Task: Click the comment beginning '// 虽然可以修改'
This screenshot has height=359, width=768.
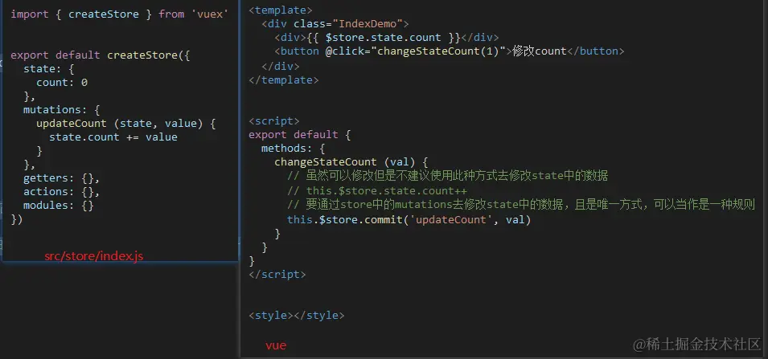Action: pyautogui.click(x=448, y=176)
